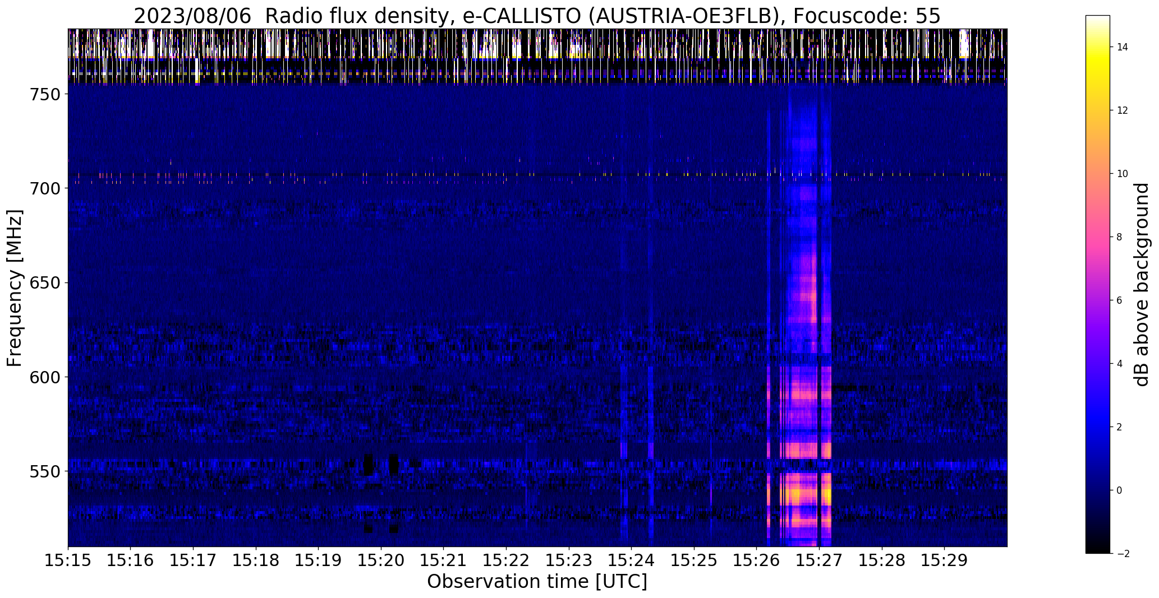Click the 15:27 time tick label
The height and width of the screenshot is (598, 1159).
820,560
